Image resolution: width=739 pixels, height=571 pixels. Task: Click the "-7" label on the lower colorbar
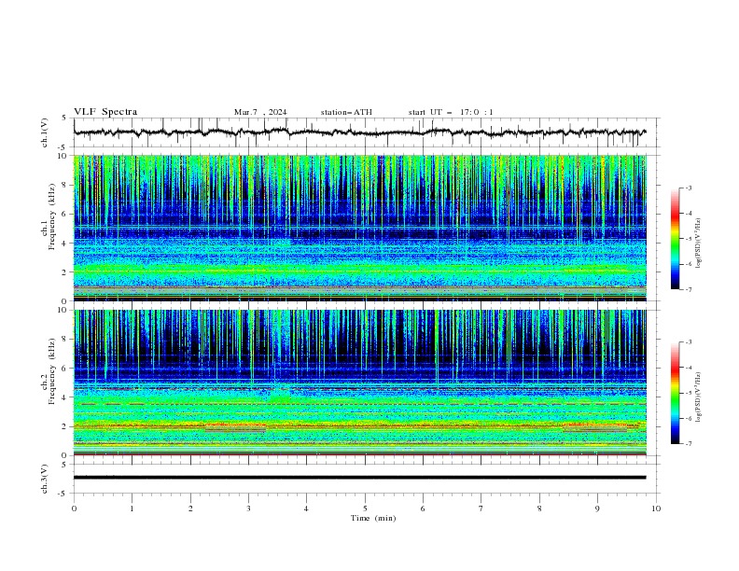pos(688,443)
